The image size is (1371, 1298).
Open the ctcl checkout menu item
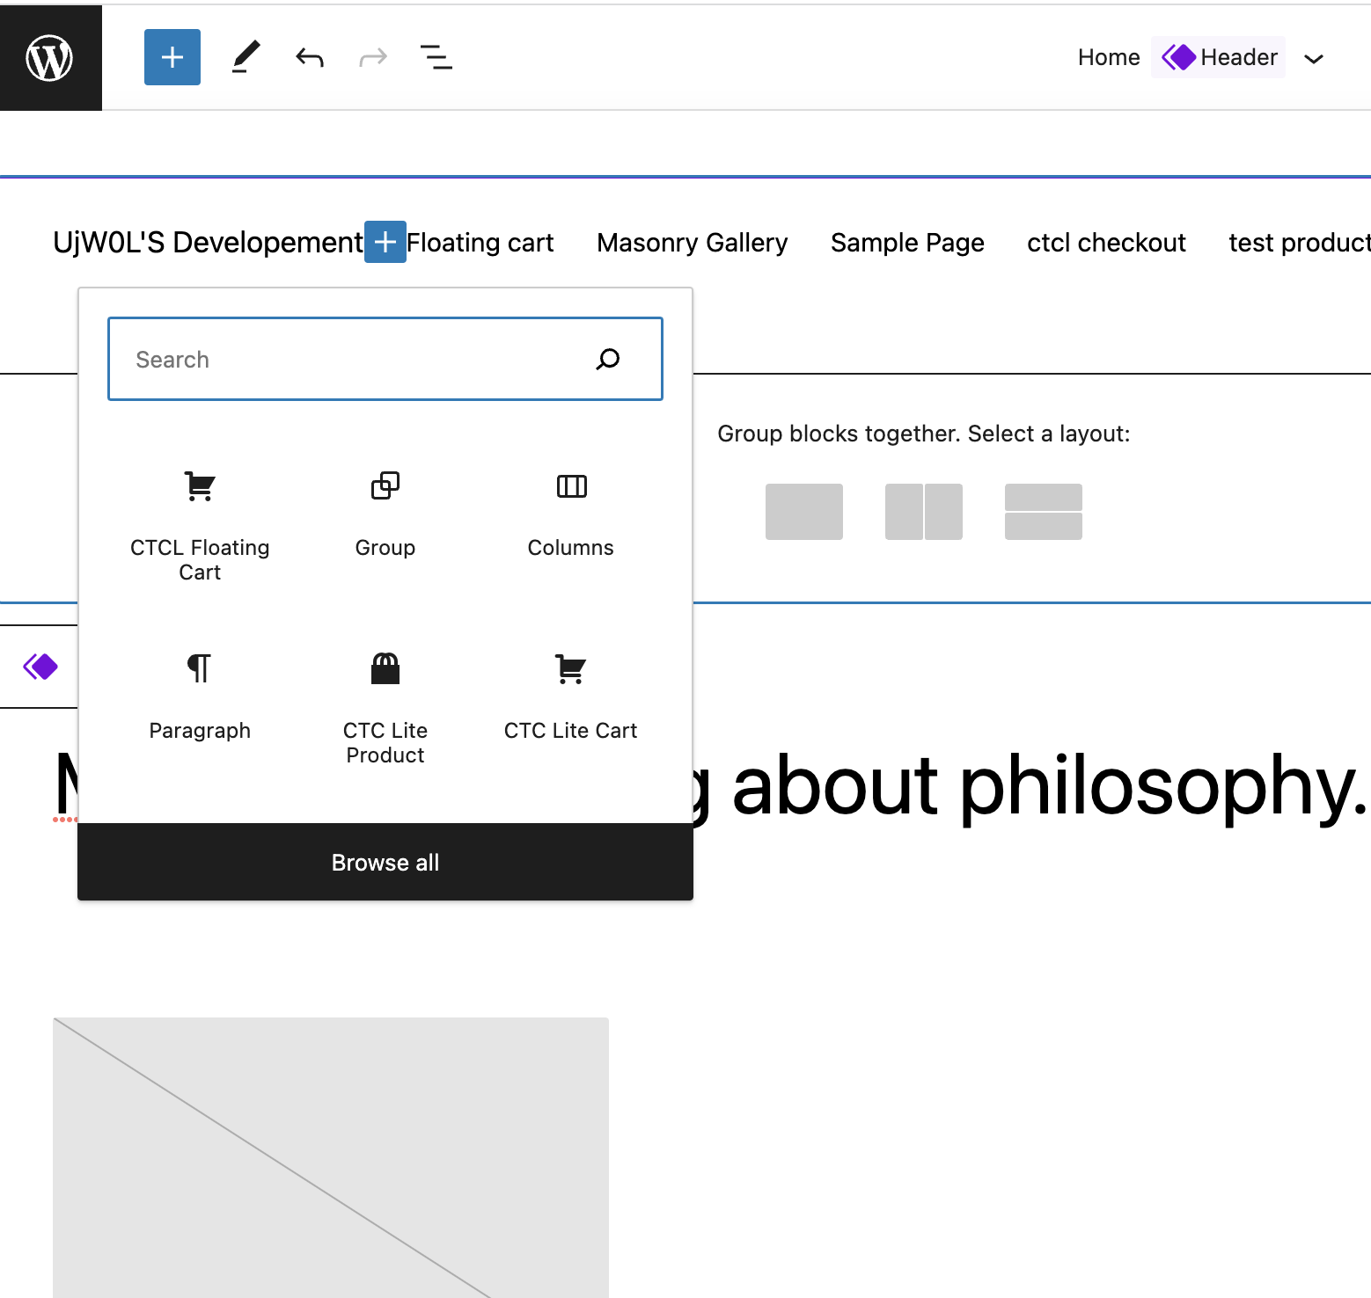(1106, 243)
